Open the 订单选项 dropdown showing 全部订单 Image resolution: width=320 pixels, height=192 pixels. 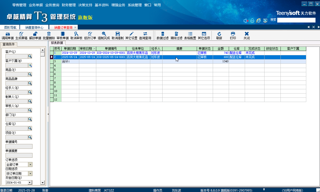30,164
